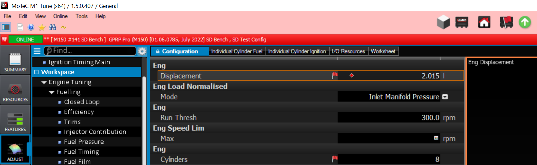Open the SUMMARY sidebar view
537x165 pixels.
(15, 62)
